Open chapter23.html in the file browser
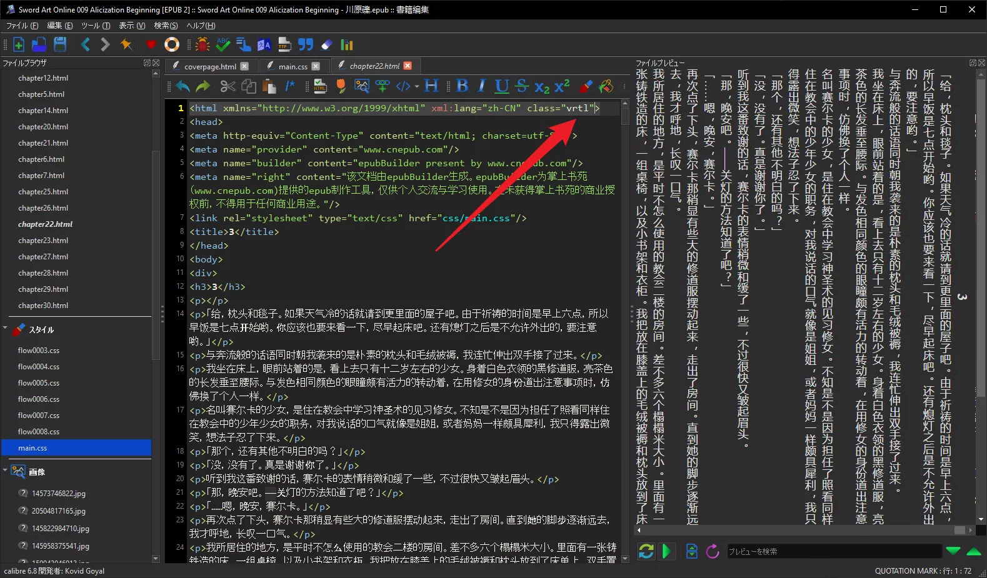 coord(43,241)
